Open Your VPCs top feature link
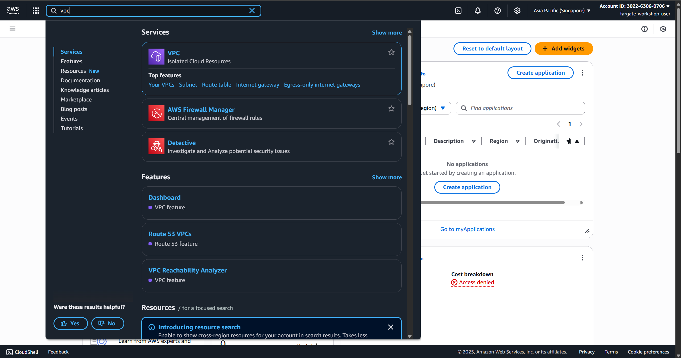The width and height of the screenshot is (681, 358). 161,85
